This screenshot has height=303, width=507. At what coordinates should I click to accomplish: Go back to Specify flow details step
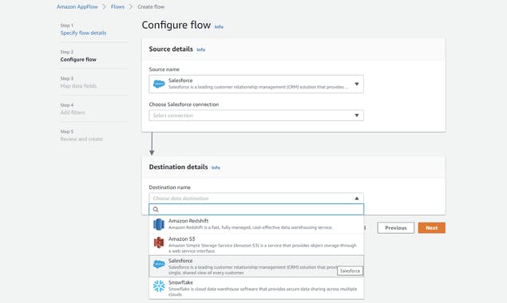[83, 33]
